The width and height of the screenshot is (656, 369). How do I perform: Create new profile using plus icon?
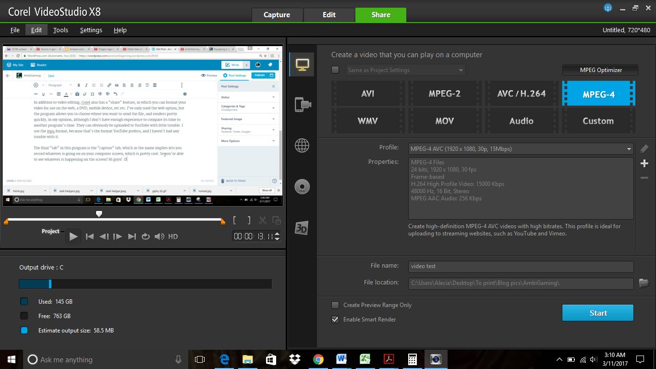(644, 163)
